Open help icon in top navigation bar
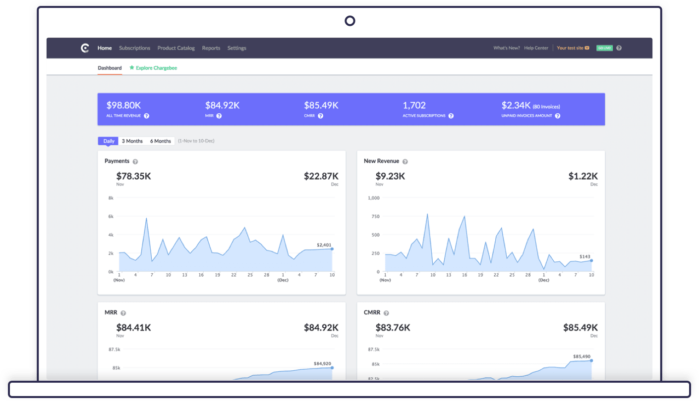This screenshot has width=699, height=401. (x=619, y=48)
